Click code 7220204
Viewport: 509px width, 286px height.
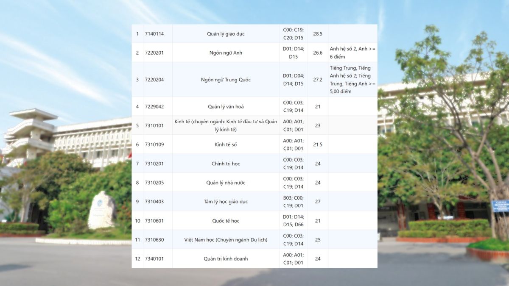point(154,80)
